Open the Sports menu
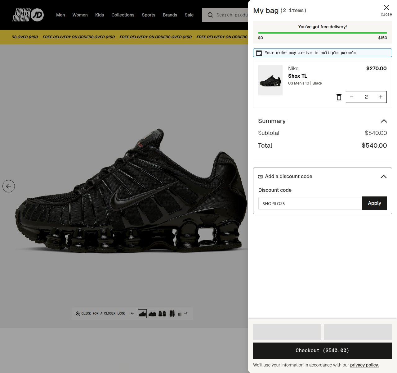This screenshot has height=373, width=397. pos(149,15)
